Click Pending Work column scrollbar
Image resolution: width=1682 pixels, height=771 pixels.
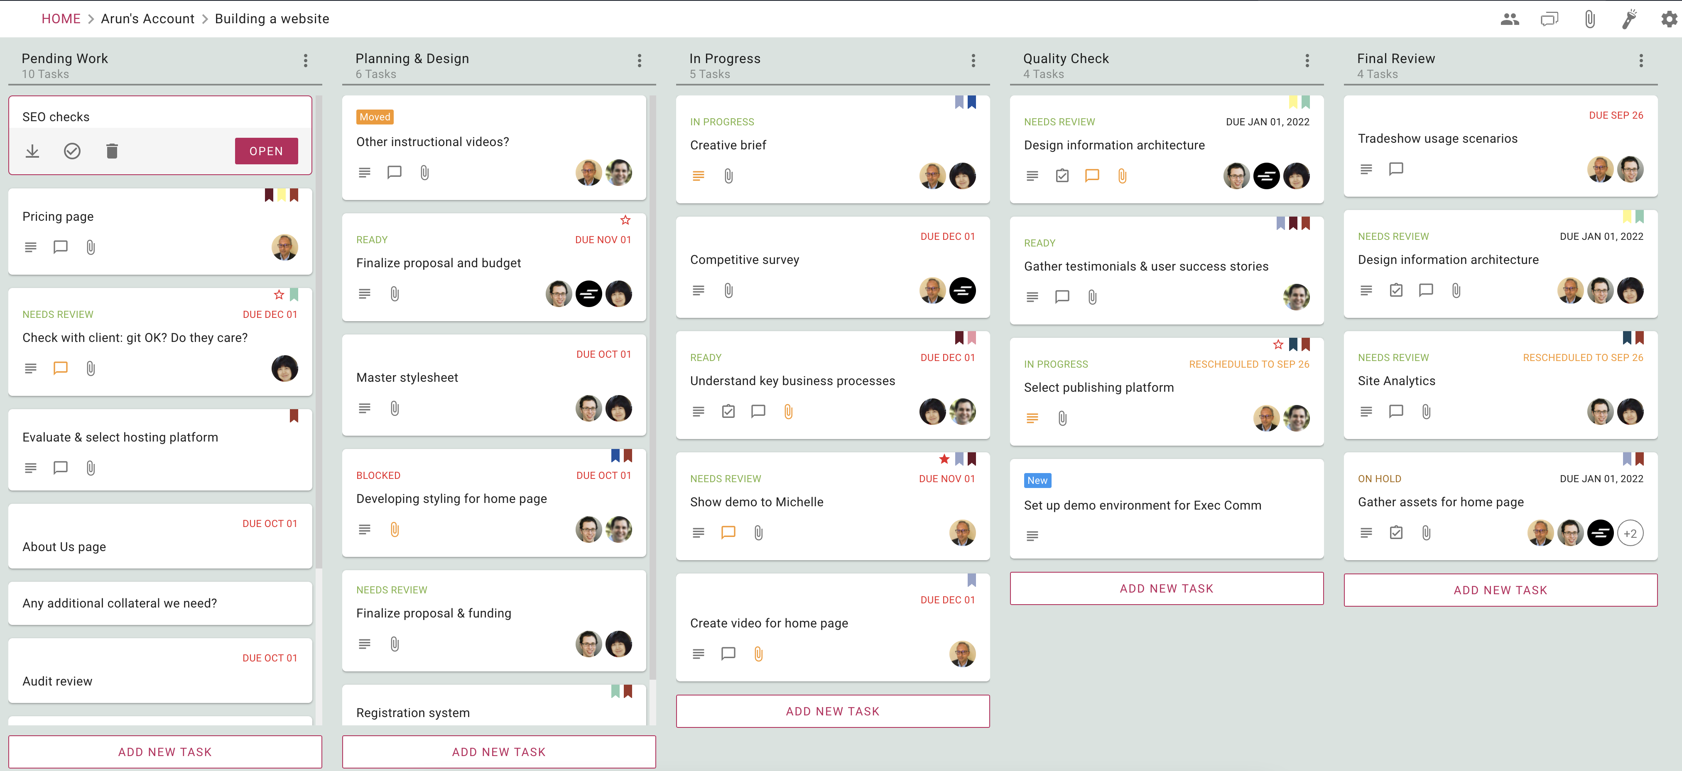coord(319,333)
